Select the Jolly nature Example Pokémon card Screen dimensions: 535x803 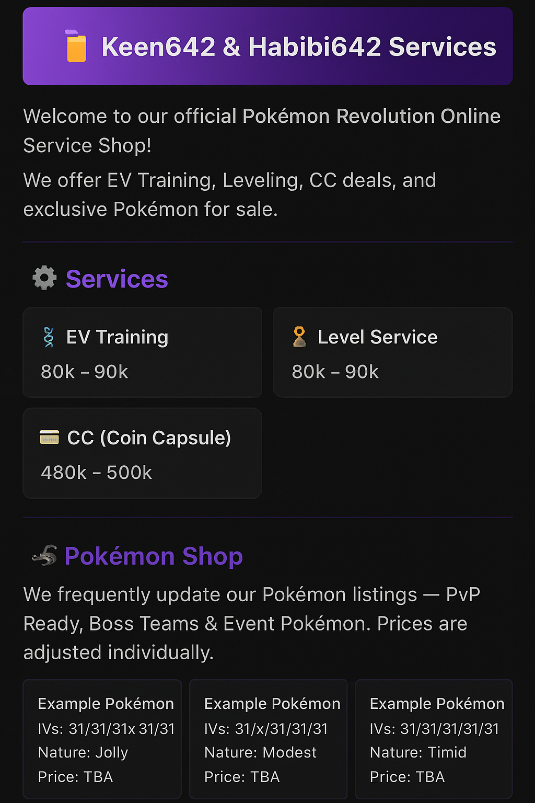(x=102, y=739)
